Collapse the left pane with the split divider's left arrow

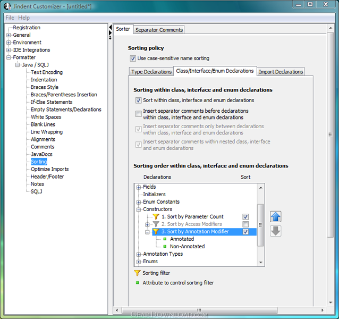point(111,27)
